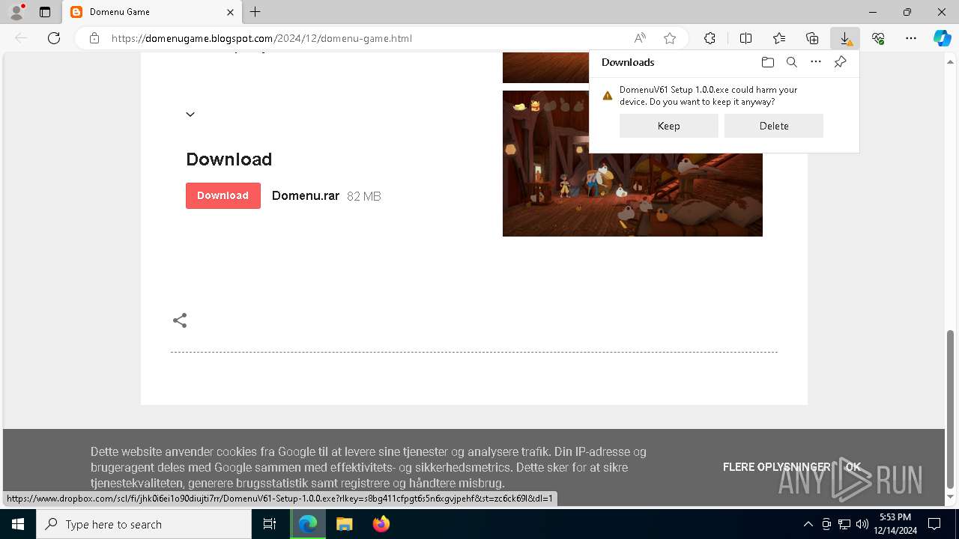
Task: Open Read aloud icon in address bar
Action: tap(640, 38)
